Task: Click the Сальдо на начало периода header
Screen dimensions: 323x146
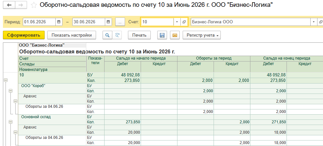Action: (x=141, y=58)
